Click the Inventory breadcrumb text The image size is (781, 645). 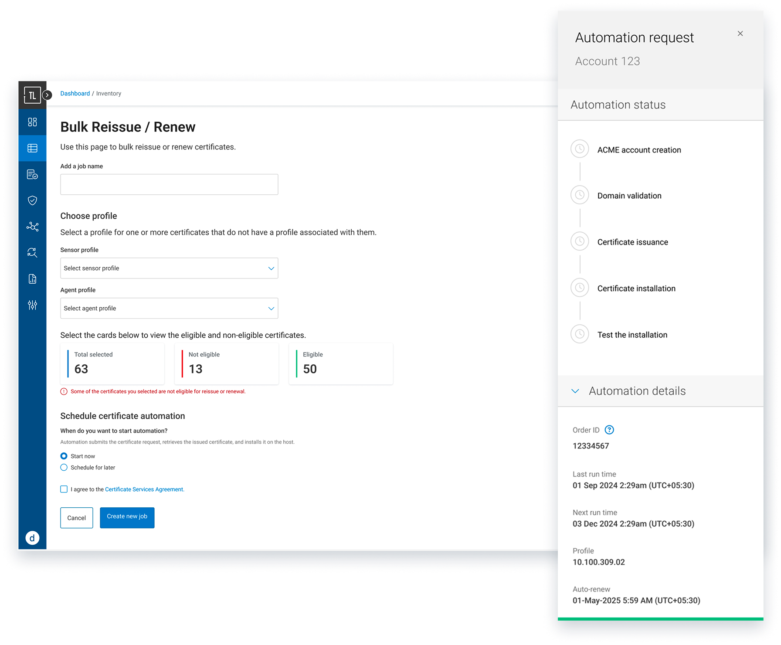109,93
